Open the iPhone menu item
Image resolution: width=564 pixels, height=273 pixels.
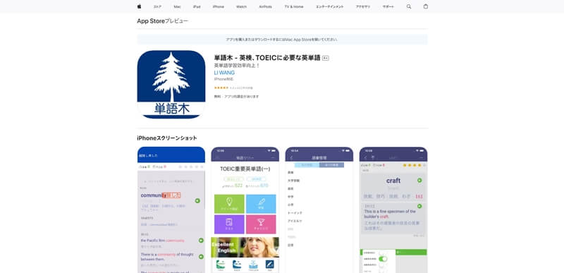(219, 7)
